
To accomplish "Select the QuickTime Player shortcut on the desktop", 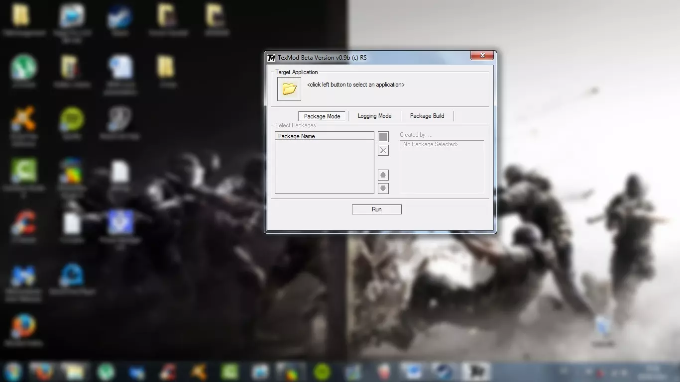I will tap(72, 279).
